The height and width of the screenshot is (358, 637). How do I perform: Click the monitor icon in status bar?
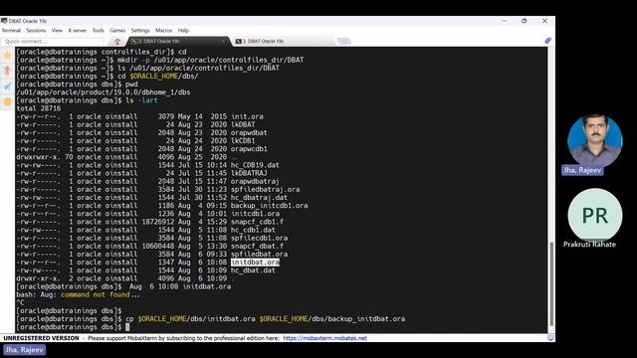coord(550,338)
